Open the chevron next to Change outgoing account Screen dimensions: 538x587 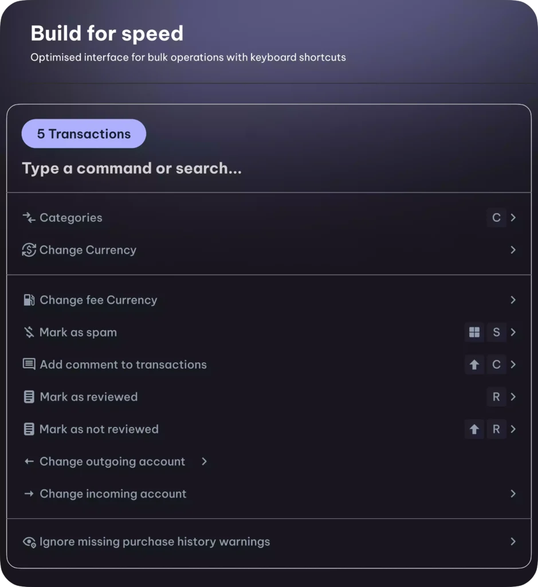[204, 461]
